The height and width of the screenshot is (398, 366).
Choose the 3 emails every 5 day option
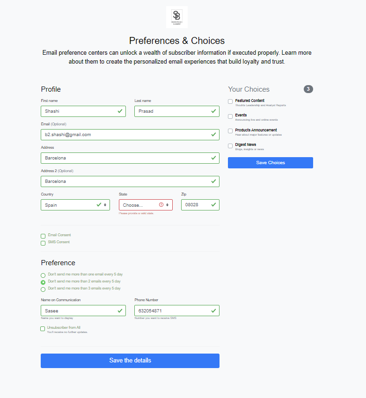click(43, 289)
